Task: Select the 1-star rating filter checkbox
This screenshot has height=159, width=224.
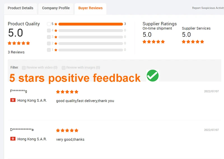Action: pos(49,50)
